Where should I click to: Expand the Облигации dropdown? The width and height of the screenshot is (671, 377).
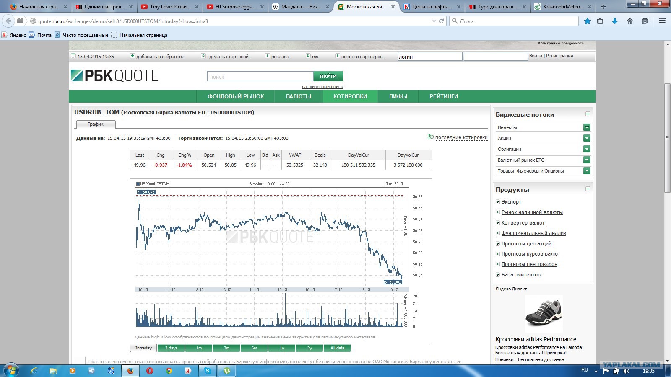point(587,149)
